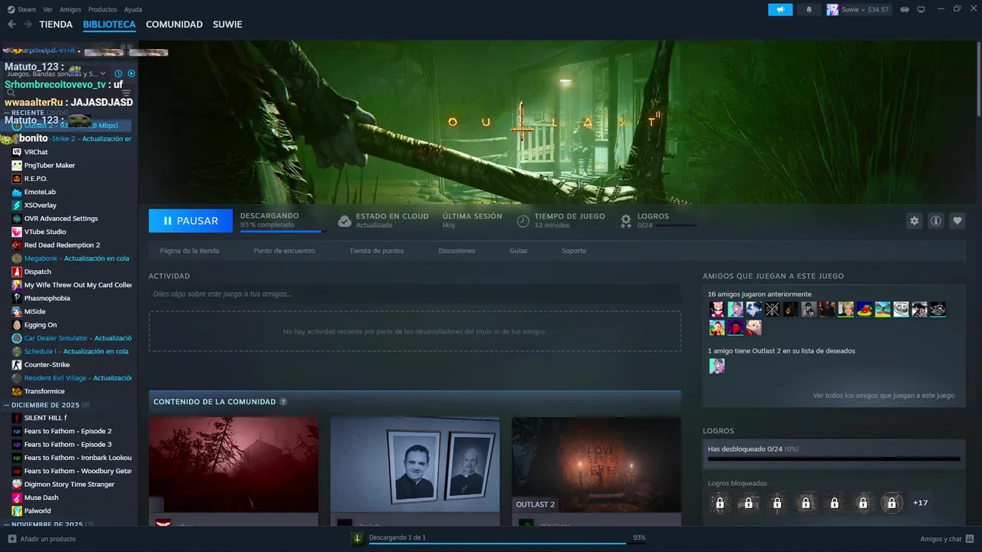Click the VTube Studio game icon

pos(17,232)
